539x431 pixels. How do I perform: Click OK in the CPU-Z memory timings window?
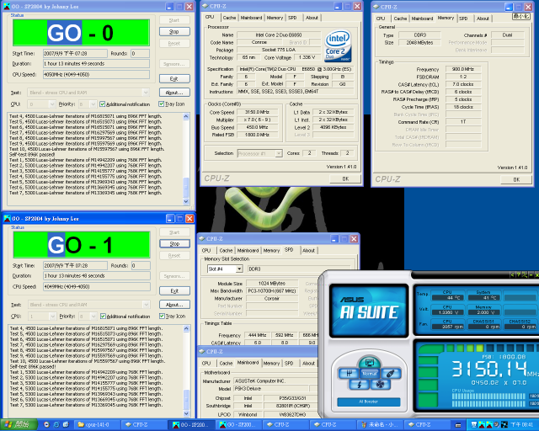(x=516, y=179)
